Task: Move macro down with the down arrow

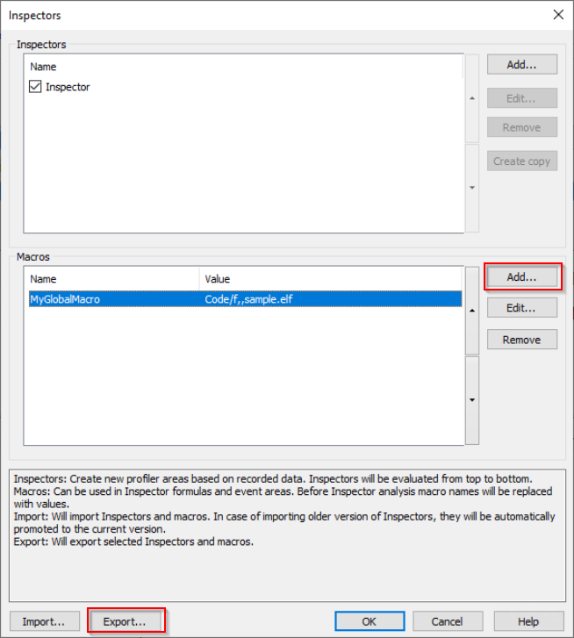Action: click(x=472, y=400)
